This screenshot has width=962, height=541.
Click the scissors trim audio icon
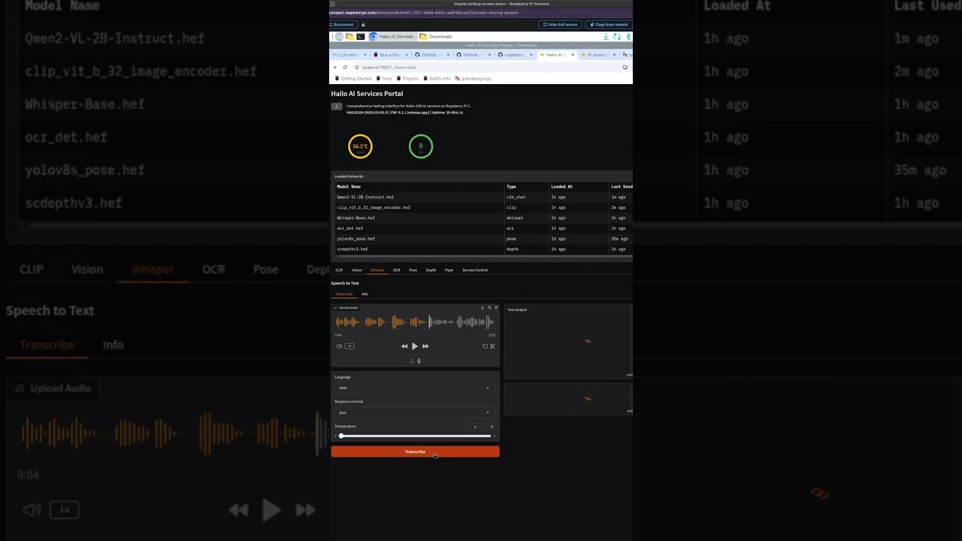492,346
